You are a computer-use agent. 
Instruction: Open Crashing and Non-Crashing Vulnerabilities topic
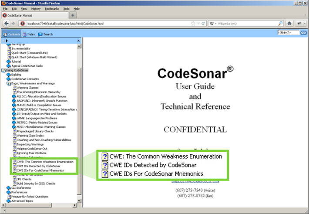click(x=44, y=140)
